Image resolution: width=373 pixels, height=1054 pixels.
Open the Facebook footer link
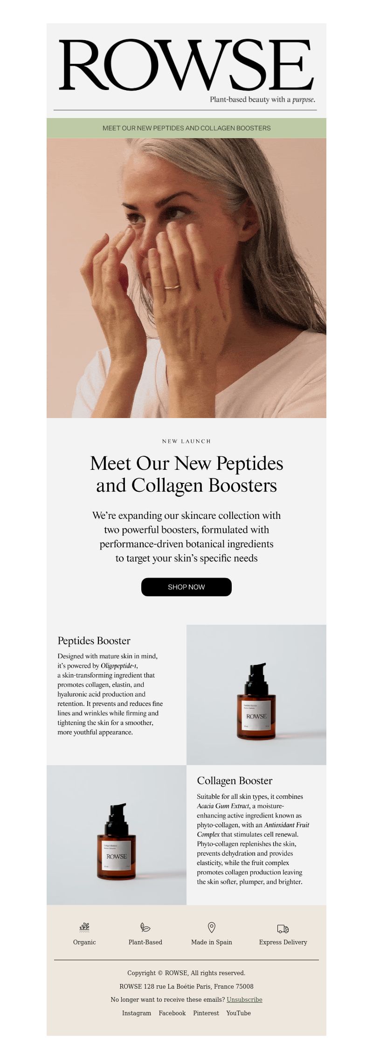tap(172, 1013)
